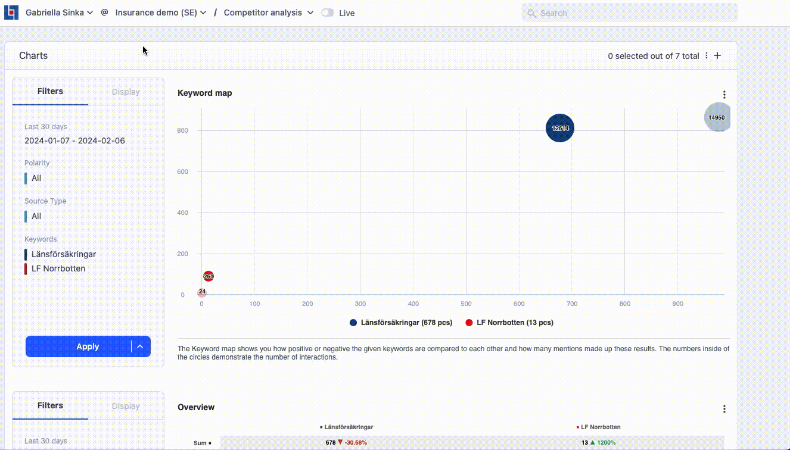
Task: Toggle LF Norrbotten series in chart legend
Action: pyautogui.click(x=509, y=323)
